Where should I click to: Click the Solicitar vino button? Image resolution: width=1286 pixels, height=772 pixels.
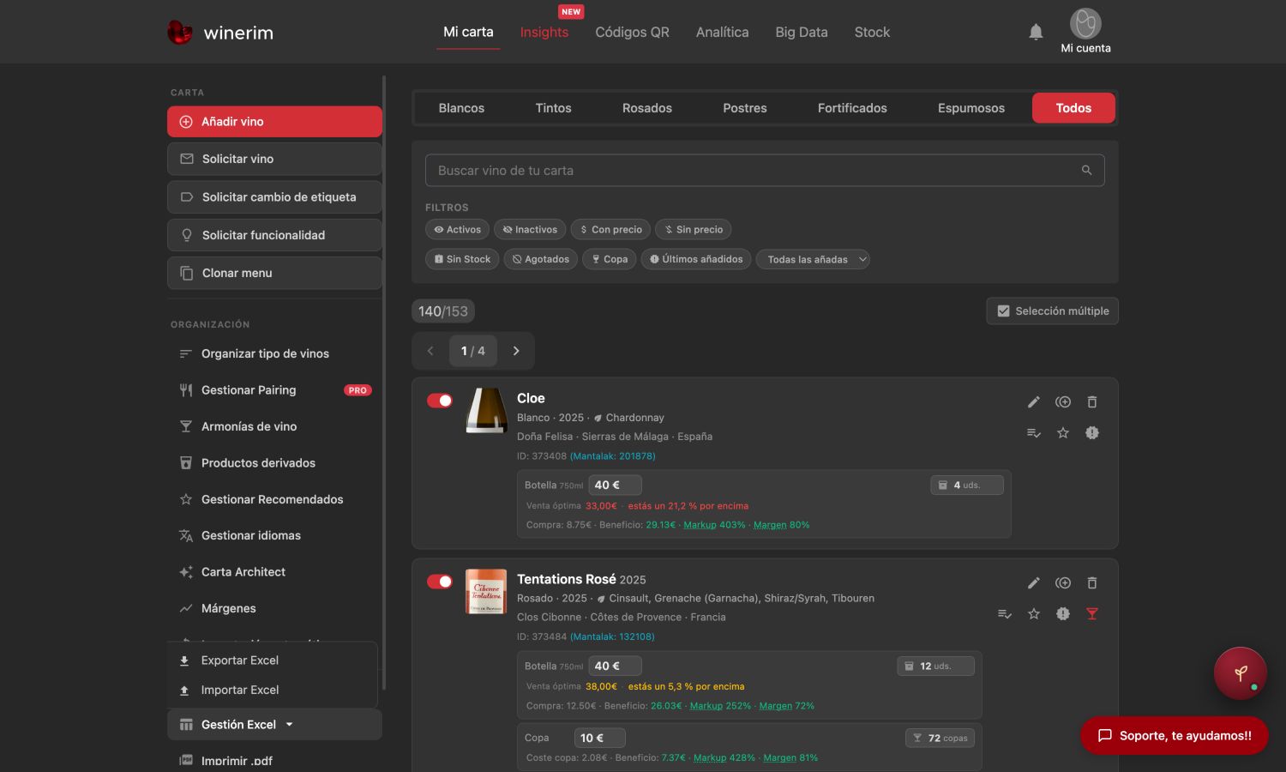[274, 159]
